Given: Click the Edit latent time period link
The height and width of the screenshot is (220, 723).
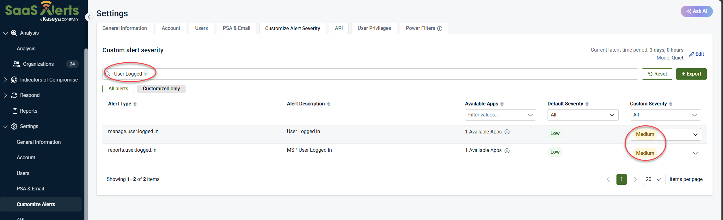Looking at the screenshot, I should pos(697,54).
